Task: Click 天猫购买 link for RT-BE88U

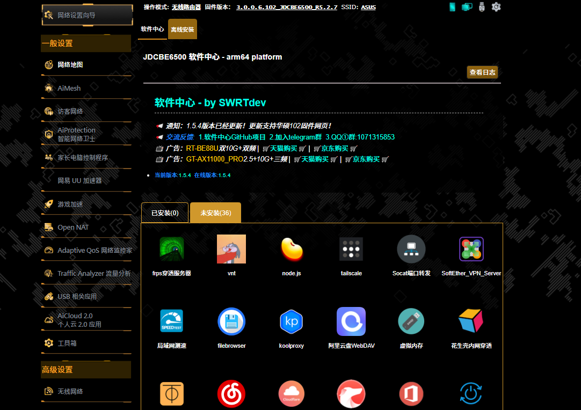Action: (x=284, y=149)
